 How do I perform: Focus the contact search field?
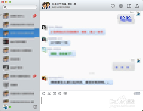[20, 7]
